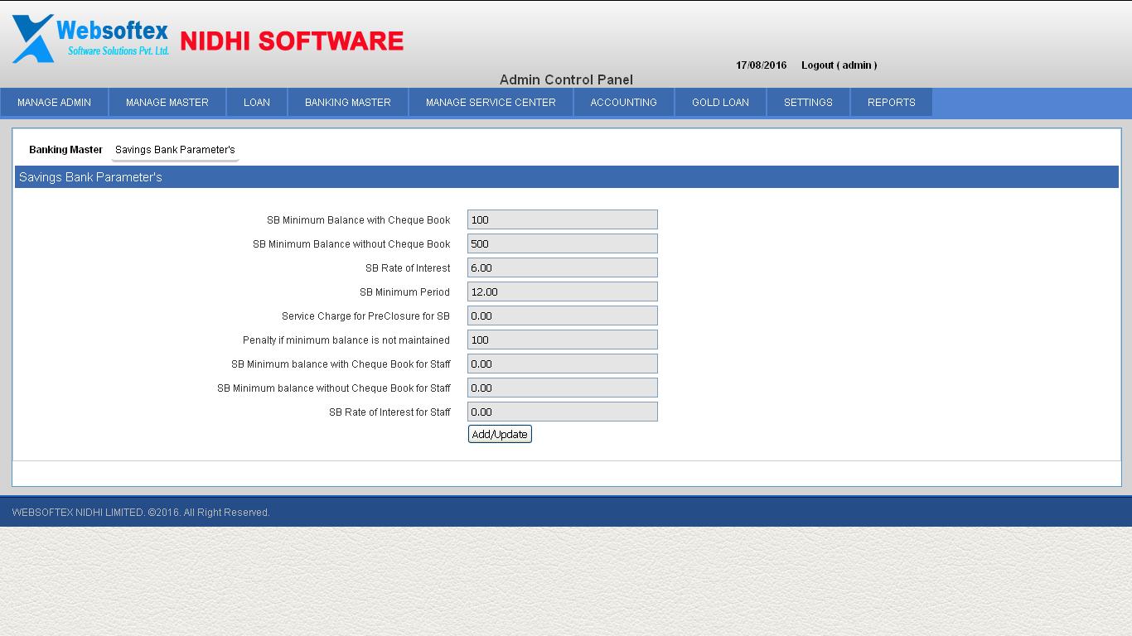Focus SB Minimum balance without Cheque Book Staff field
The height and width of the screenshot is (636, 1132).
(x=563, y=388)
